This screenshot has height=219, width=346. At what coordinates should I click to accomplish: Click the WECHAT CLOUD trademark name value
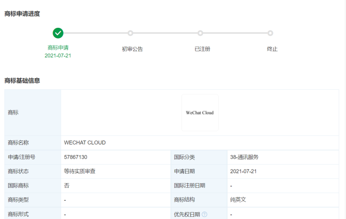(x=85, y=143)
